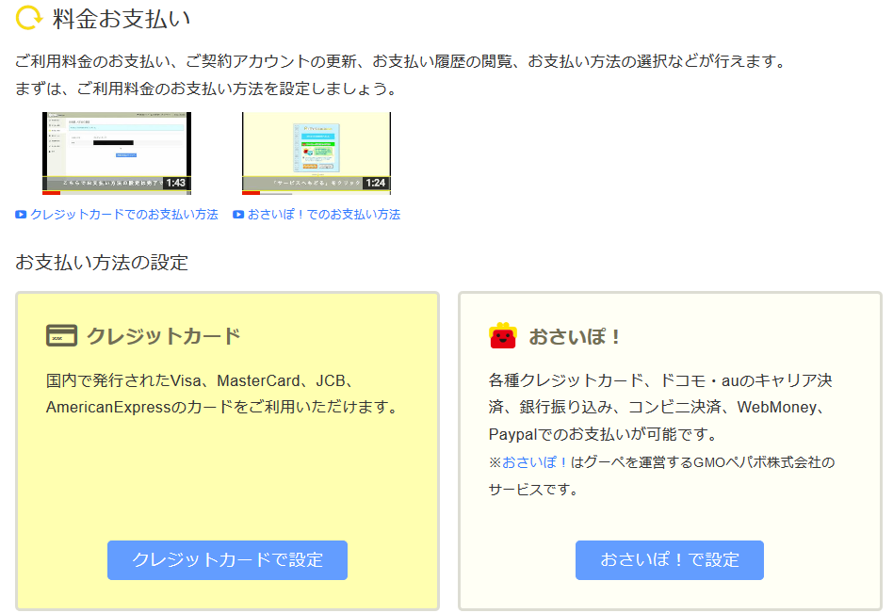
Task: Open the おさいぽ！でのお支払い方法 link
Action: (x=323, y=215)
